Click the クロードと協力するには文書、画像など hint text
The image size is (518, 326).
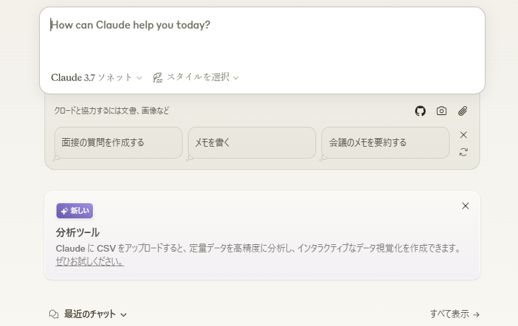coord(112,111)
